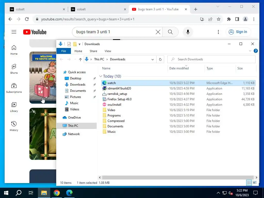Open new Chrome tab with plus
The width and height of the screenshot is (264, 198).
click(196, 9)
